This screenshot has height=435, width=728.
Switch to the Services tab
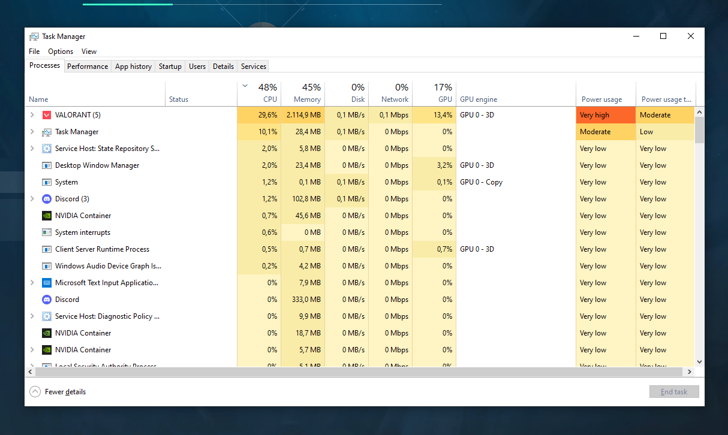point(254,67)
